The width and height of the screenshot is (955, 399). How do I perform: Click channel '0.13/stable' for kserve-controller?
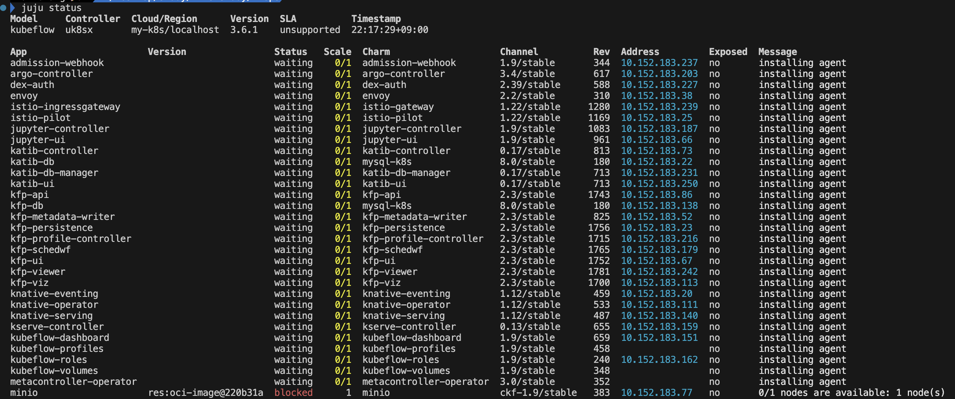[530, 327]
